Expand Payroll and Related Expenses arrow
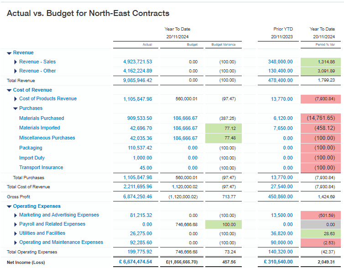 coord(16,224)
